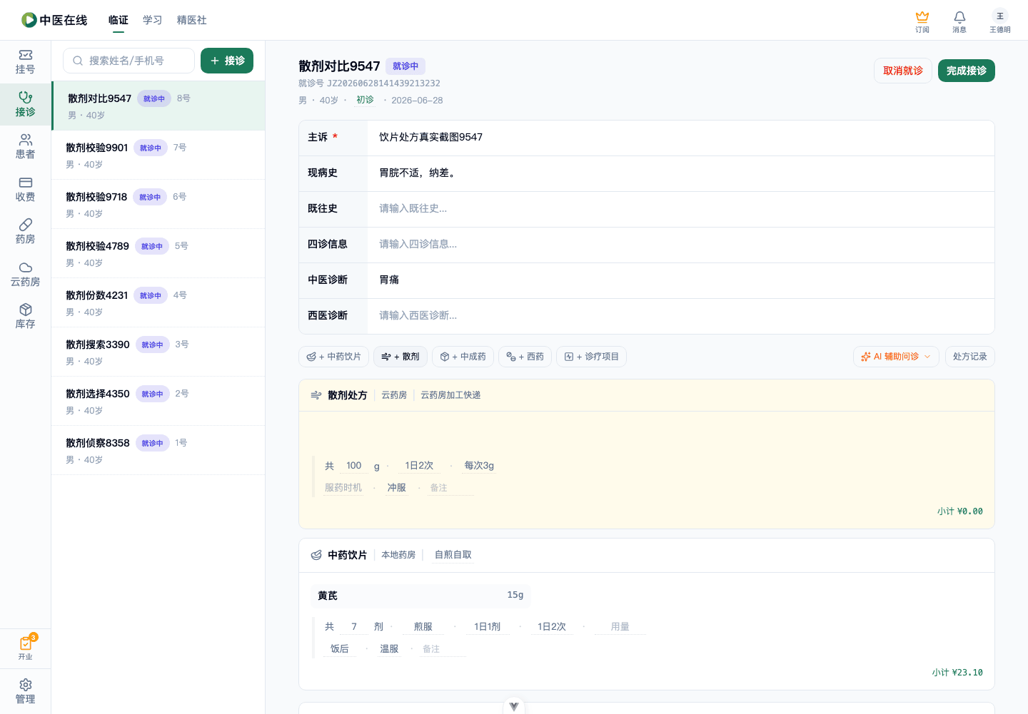
Task: Select the 接诊 stethoscope sidebar icon
Action: pos(25,104)
